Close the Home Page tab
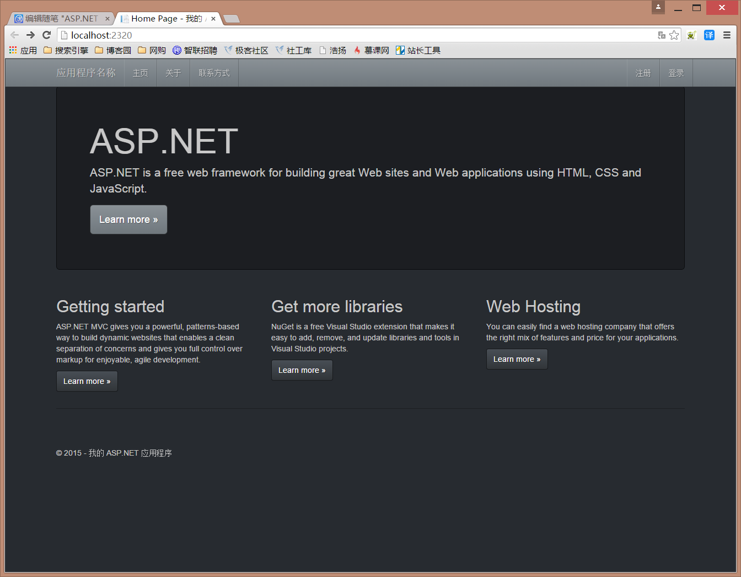This screenshot has height=577, width=741. (213, 19)
